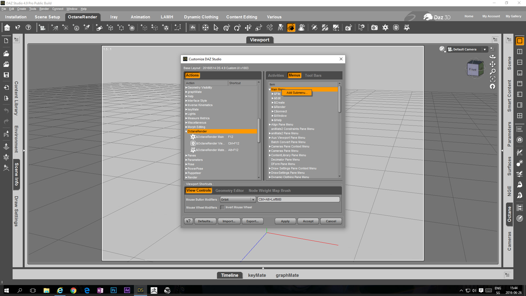The width and height of the screenshot is (526, 296).
Task: Open the Default Camera selector dropdown
Action: (485, 49)
